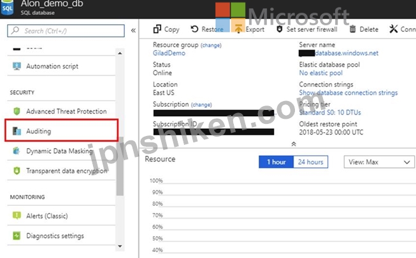Screen dimensions: 416x258
Task: Click the East US location value
Action: (164, 93)
